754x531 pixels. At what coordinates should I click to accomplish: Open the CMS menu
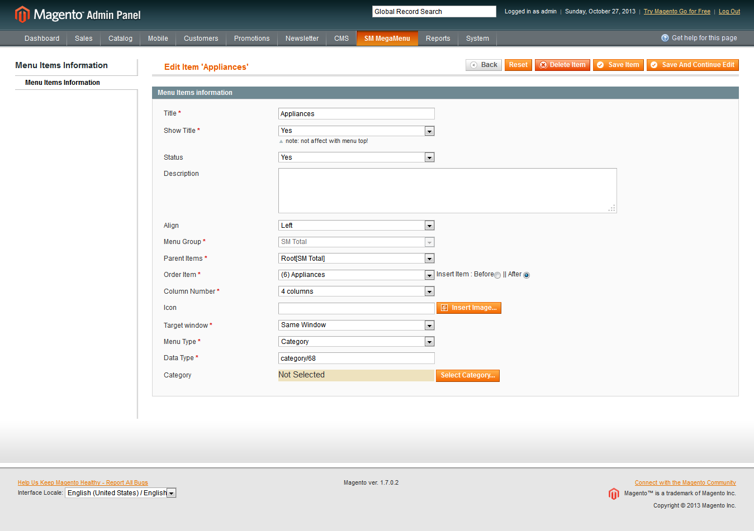pos(342,39)
